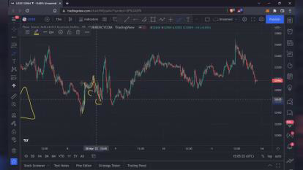303x170 pixels.
Task: Open price scale settings gear at bottom right of chart
Action: click(x=278, y=149)
